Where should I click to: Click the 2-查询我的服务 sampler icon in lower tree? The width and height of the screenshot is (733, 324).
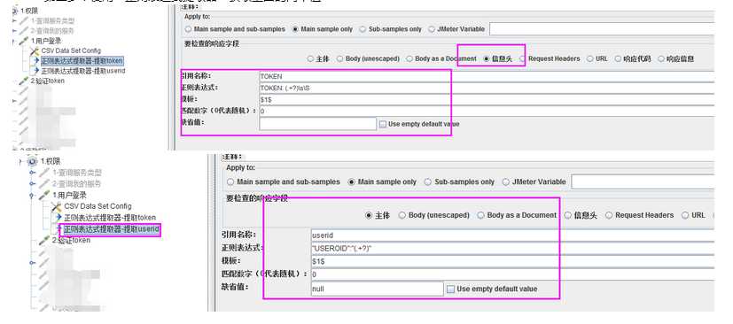pos(45,183)
